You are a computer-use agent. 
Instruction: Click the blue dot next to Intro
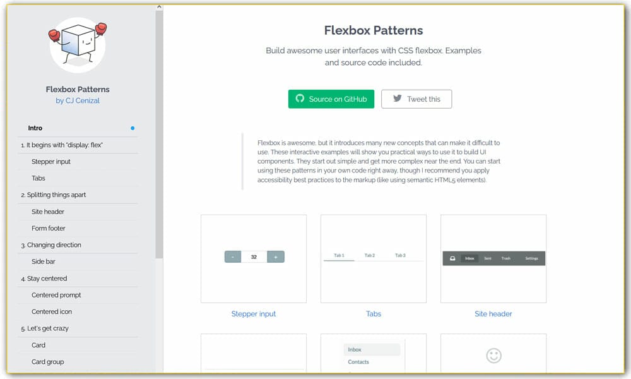[x=133, y=128]
